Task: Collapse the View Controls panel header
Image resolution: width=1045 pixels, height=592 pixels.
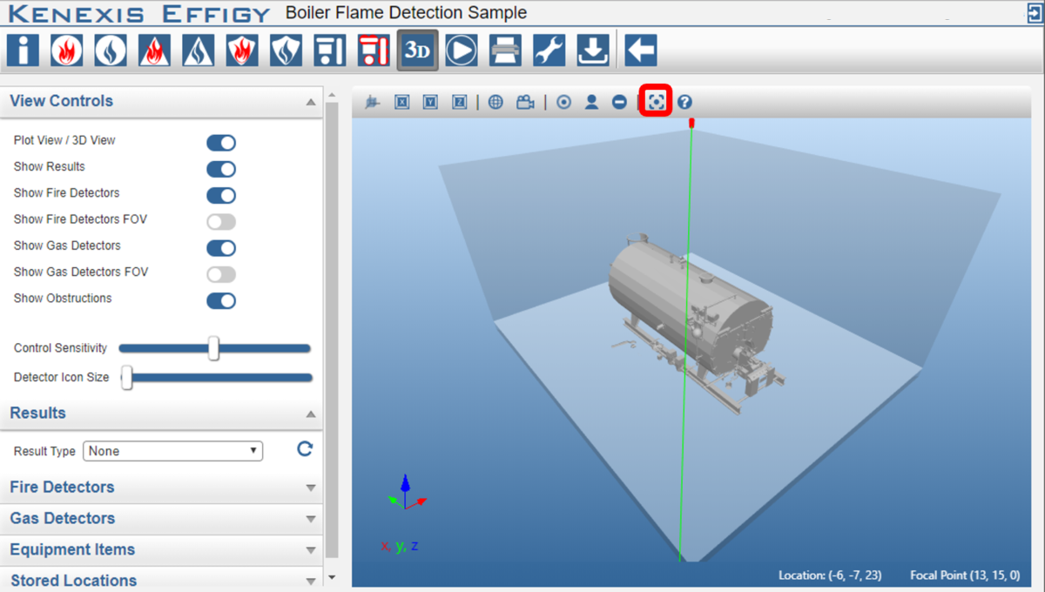Action: (x=161, y=101)
